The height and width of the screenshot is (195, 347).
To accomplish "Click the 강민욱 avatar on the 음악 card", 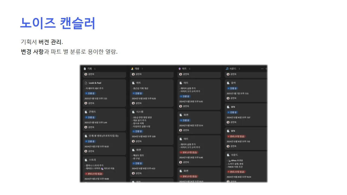I will click(x=228, y=98).
